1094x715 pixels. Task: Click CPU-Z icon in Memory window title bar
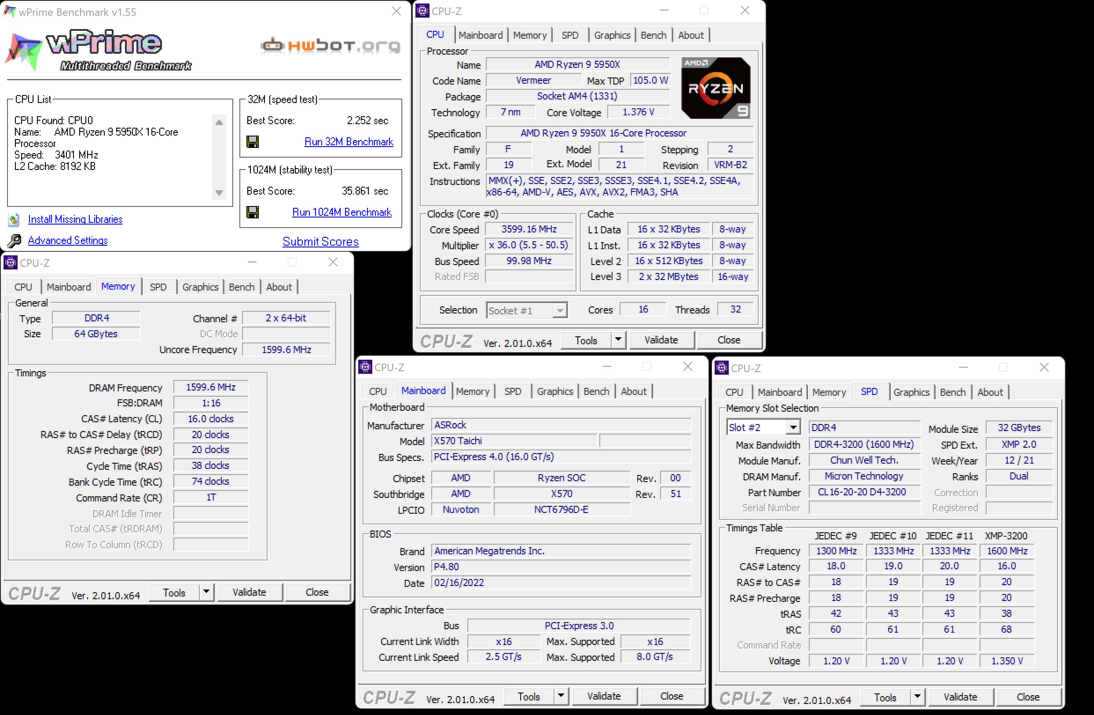pyautogui.click(x=11, y=262)
